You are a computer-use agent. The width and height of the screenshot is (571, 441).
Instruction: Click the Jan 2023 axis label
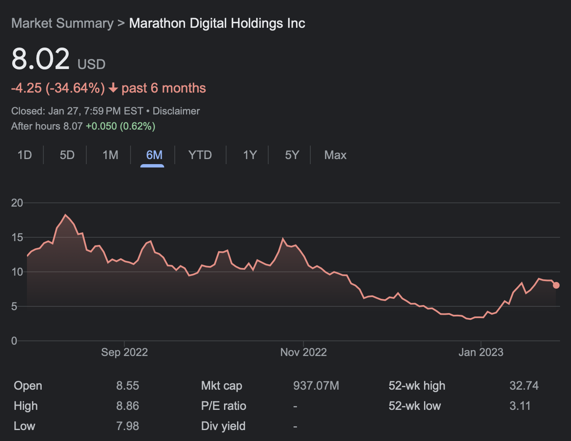tap(481, 352)
